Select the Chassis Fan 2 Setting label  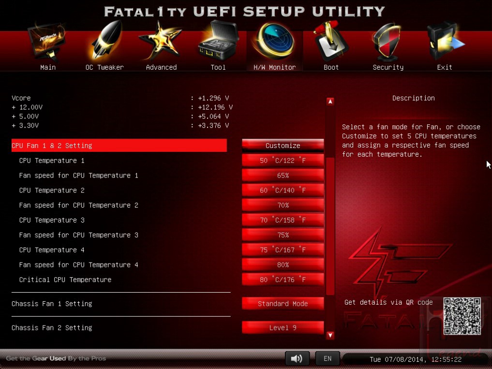(52, 327)
